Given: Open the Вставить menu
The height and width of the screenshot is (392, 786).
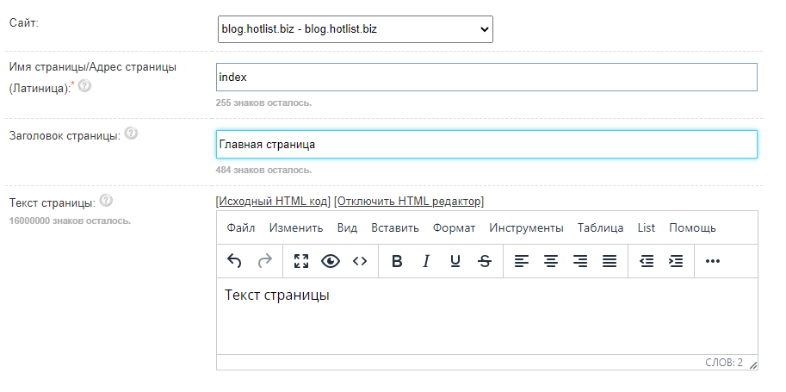Looking at the screenshot, I should (394, 227).
